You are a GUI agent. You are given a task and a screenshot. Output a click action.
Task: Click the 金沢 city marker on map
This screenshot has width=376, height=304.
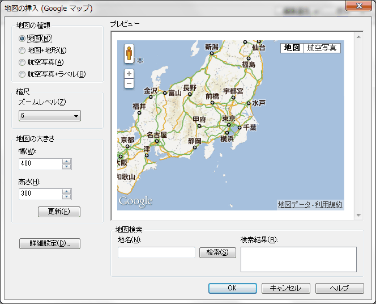[x=151, y=97]
